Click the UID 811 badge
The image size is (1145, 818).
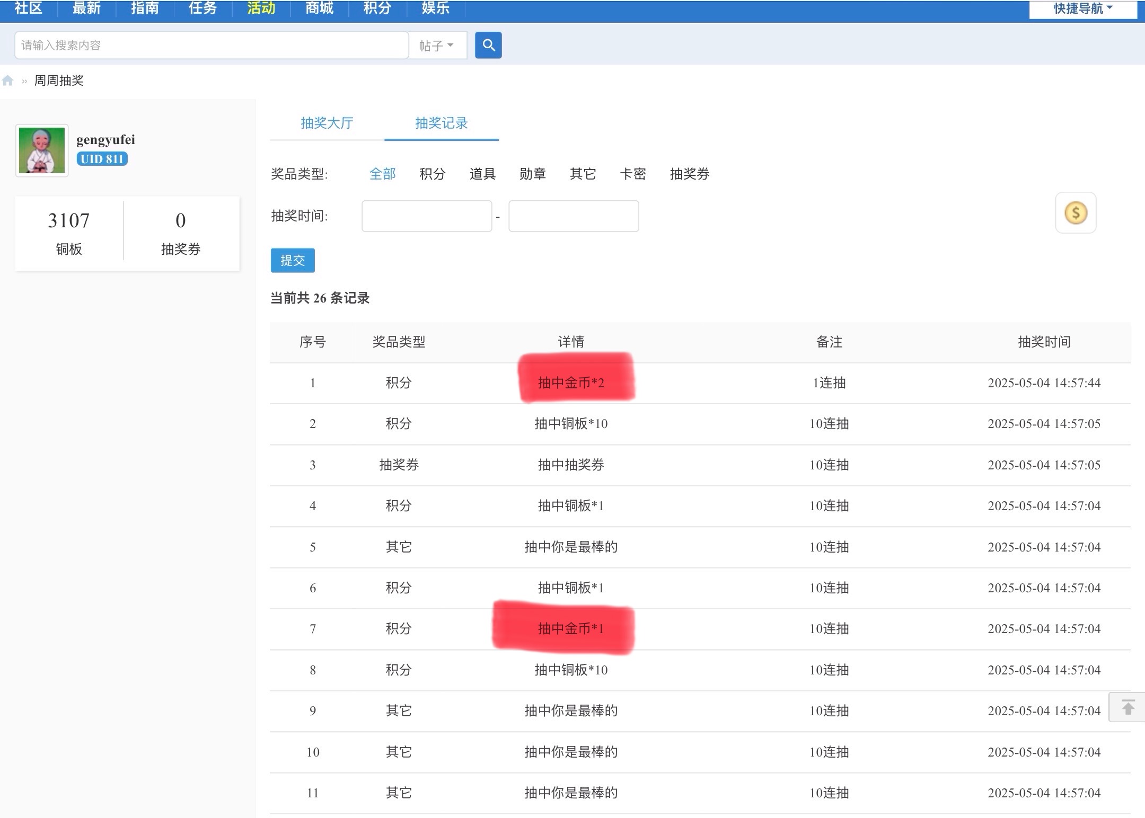click(x=102, y=159)
